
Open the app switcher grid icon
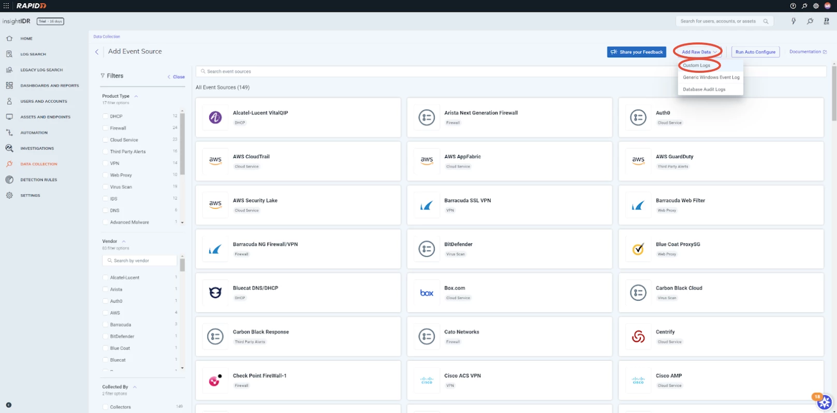pos(6,6)
